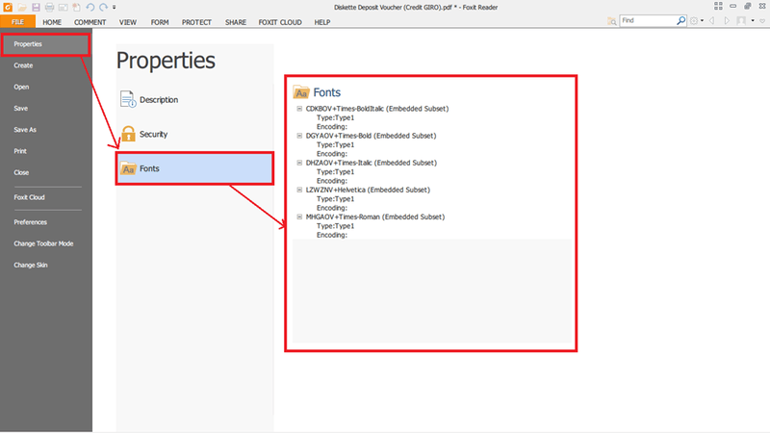Image resolution: width=770 pixels, height=433 pixels.
Task: Collapse the DGYAOV+Times-Bold font node
Action: click(x=299, y=136)
